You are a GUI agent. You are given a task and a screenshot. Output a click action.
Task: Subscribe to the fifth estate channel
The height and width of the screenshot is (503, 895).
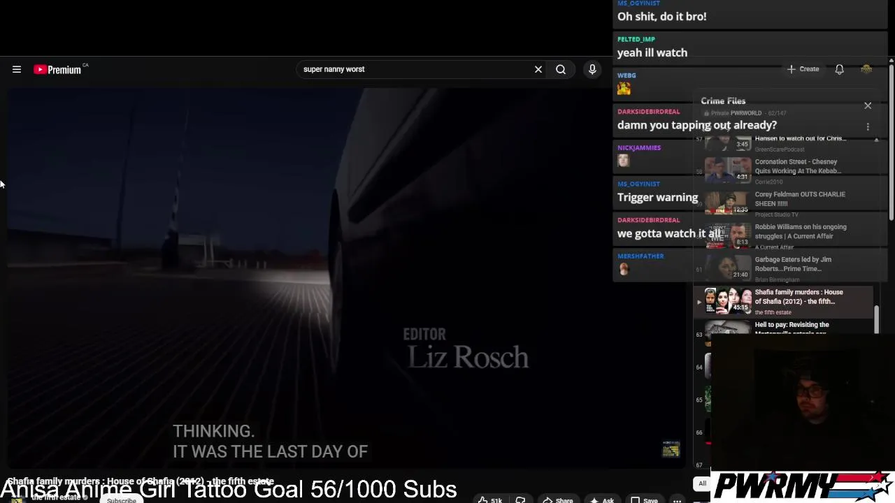[x=122, y=500]
